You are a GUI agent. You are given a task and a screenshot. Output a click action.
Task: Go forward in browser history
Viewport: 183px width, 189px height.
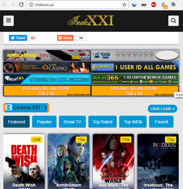tap(13, 5)
